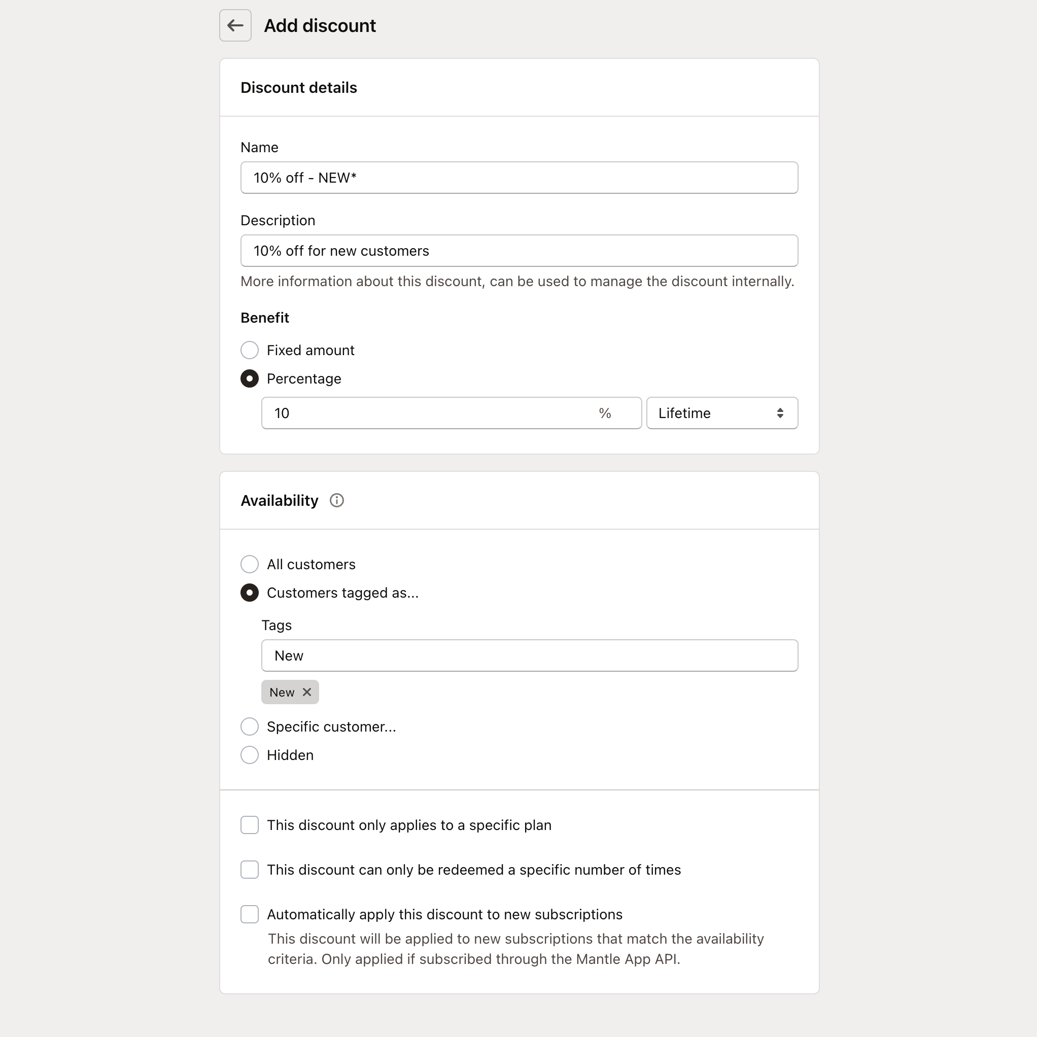Image resolution: width=1037 pixels, height=1037 pixels.
Task: Select the Fixed amount benefit option
Action: click(x=250, y=350)
